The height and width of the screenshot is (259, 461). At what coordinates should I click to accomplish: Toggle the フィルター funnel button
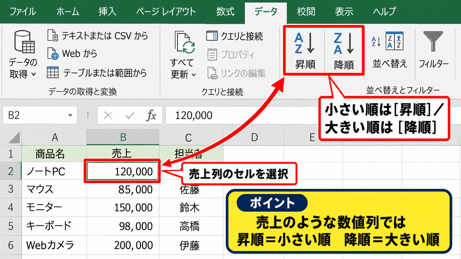coord(433,50)
